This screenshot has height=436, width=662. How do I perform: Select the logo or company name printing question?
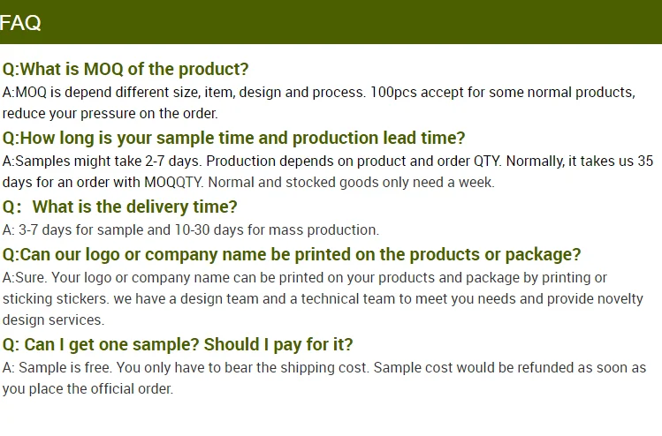pyautogui.click(x=292, y=254)
